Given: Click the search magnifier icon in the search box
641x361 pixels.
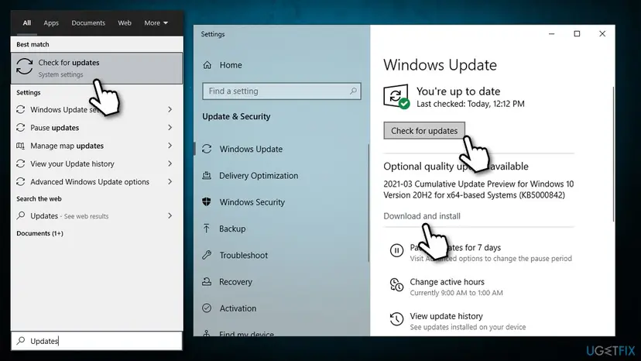Looking at the screenshot, I should coord(21,341).
